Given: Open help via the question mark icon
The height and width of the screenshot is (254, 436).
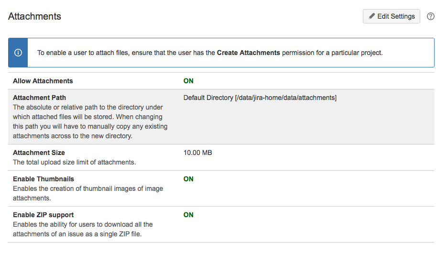Looking at the screenshot, I should tap(430, 16).
